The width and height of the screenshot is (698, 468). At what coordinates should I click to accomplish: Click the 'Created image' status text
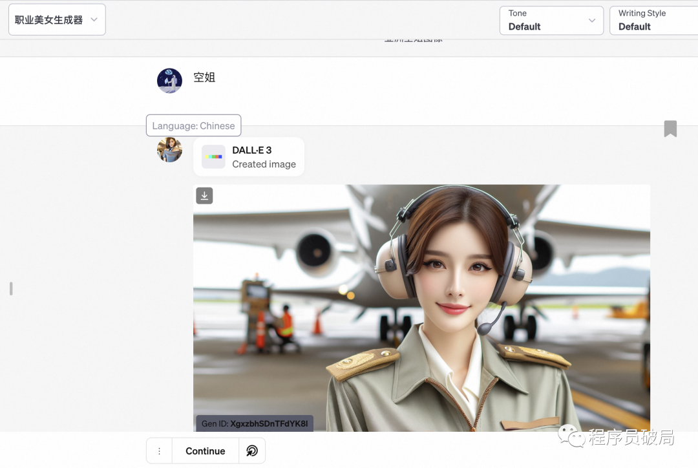point(264,164)
